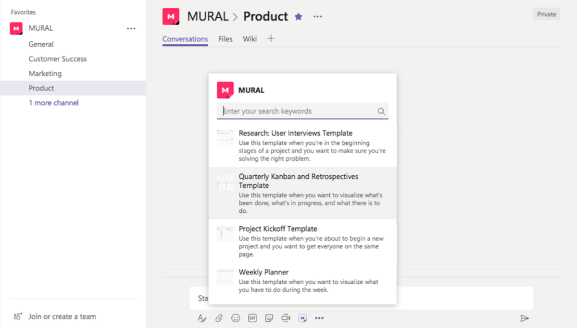Switch to the Wiki tab
577x328 pixels.
click(x=250, y=39)
